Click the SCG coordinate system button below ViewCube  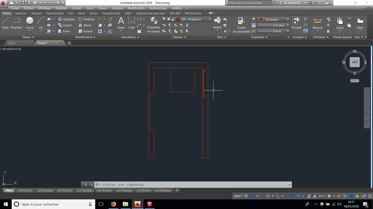click(354, 81)
